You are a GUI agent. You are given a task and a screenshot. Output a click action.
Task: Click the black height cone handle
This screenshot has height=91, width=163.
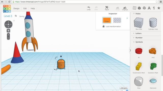[61, 56]
